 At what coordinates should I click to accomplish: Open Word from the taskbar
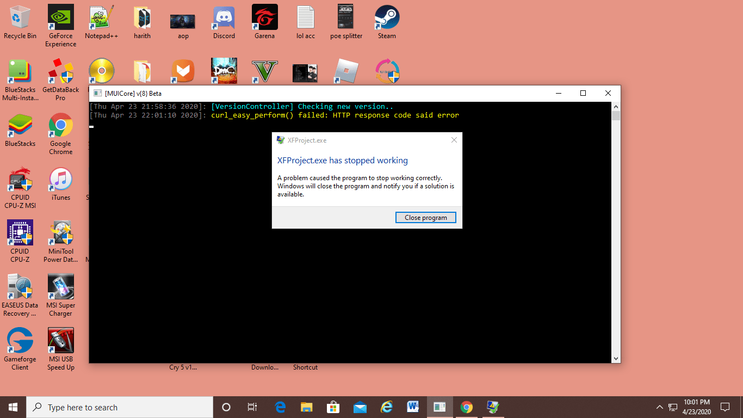click(412, 407)
